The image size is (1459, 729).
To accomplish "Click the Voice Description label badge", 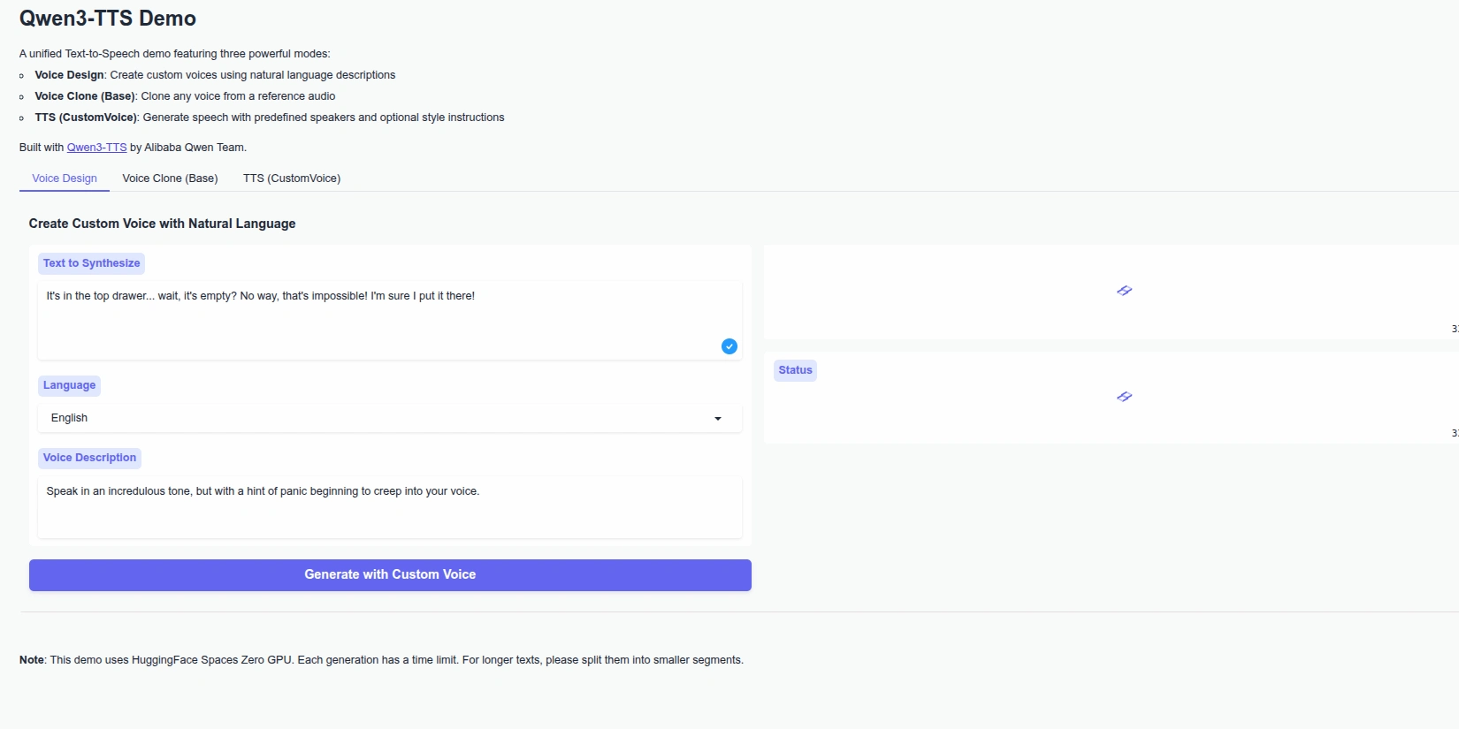I will point(89,458).
